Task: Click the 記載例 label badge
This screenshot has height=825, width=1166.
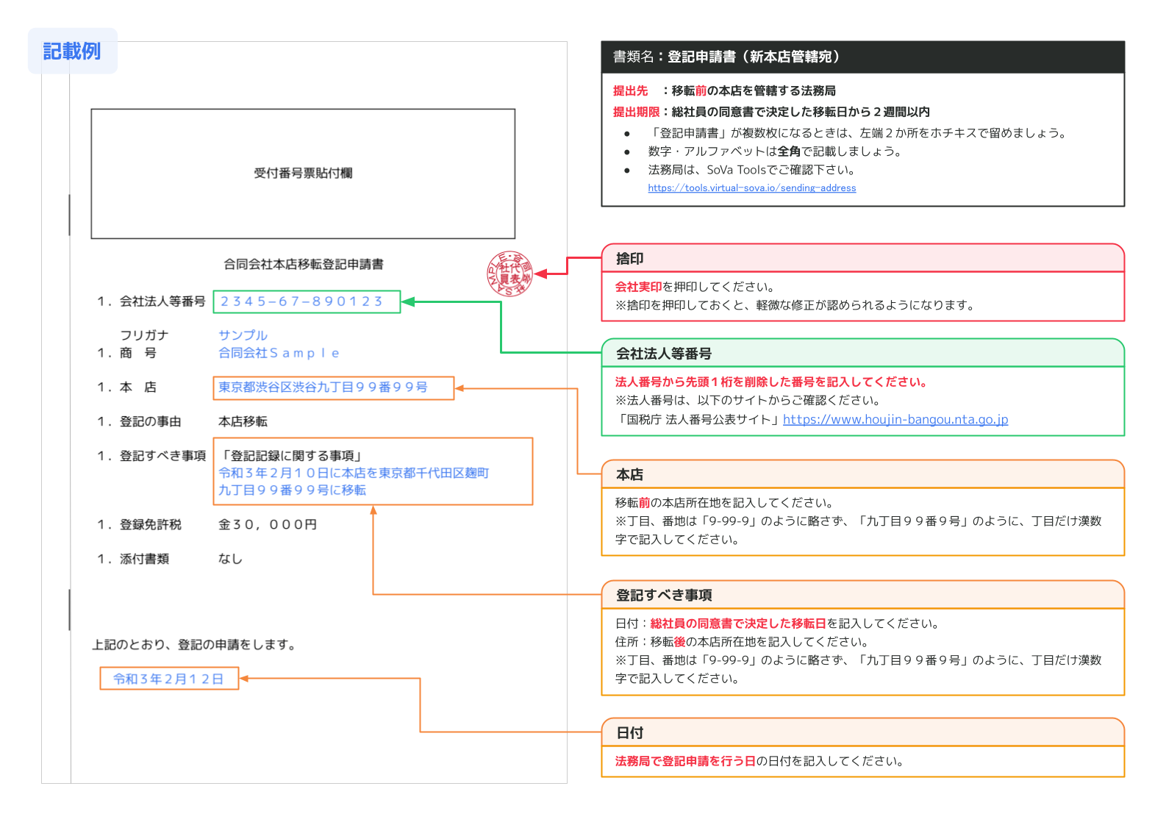Action: pos(72,51)
